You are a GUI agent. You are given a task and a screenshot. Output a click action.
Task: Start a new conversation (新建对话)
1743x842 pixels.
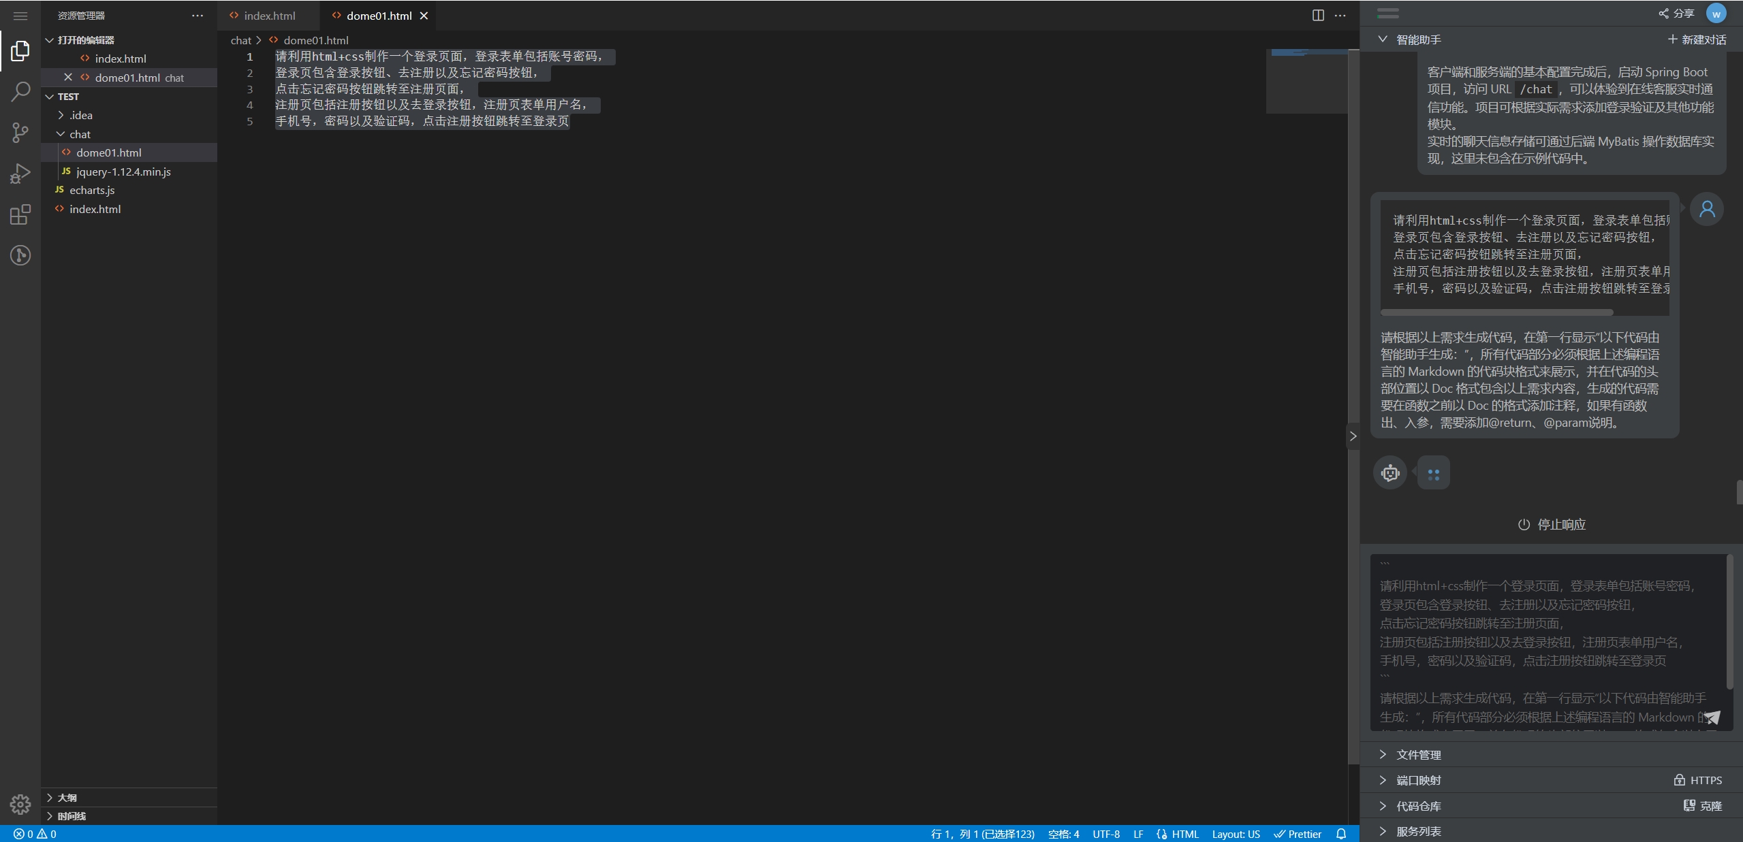[x=1697, y=39]
